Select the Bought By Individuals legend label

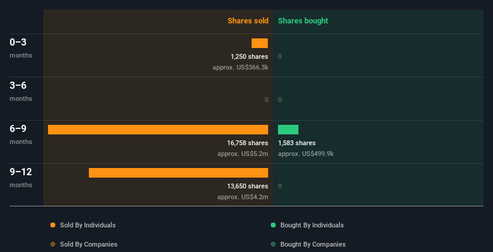(312, 225)
